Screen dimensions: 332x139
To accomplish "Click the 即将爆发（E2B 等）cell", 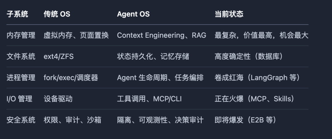I will (246, 120).
